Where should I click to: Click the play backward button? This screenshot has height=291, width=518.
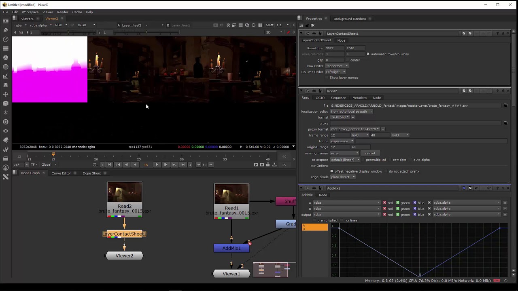pos(135,164)
